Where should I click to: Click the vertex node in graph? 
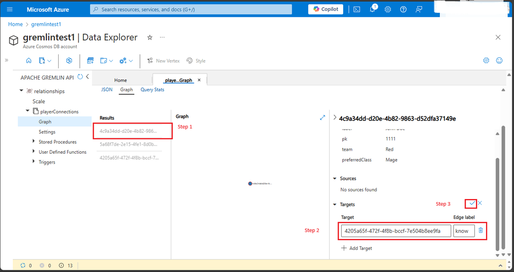coord(250,184)
